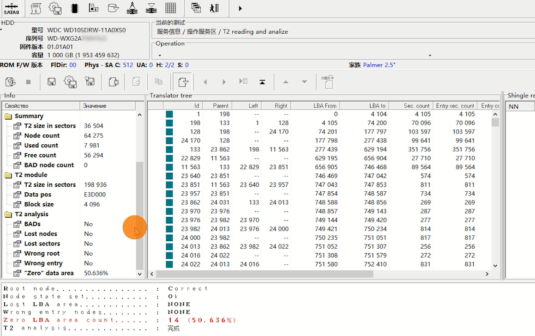Select the Block size row
This screenshot has width=535, height=336.
[x=69, y=205]
